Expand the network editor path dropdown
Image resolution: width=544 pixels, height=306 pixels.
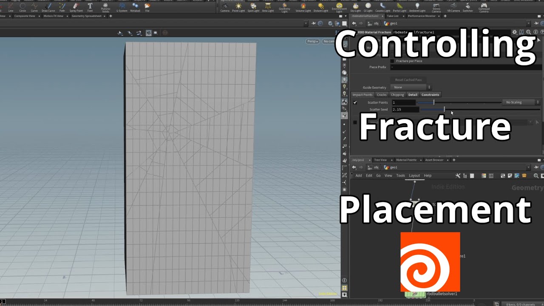click(528, 167)
